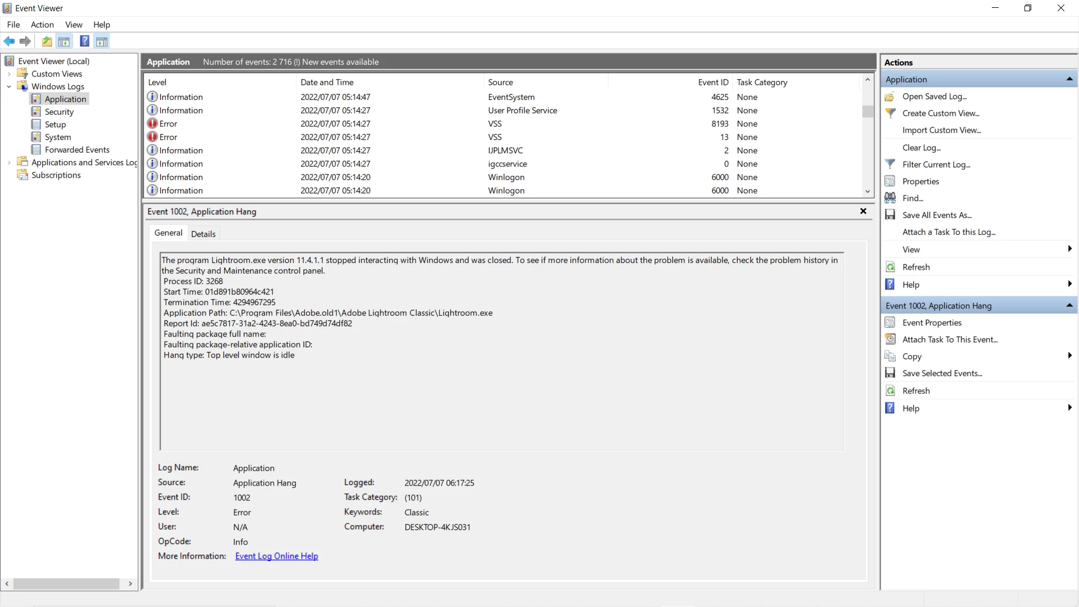Click the Back arrow toolbar icon
Screen dimensions: 1079x607
(9, 42)
